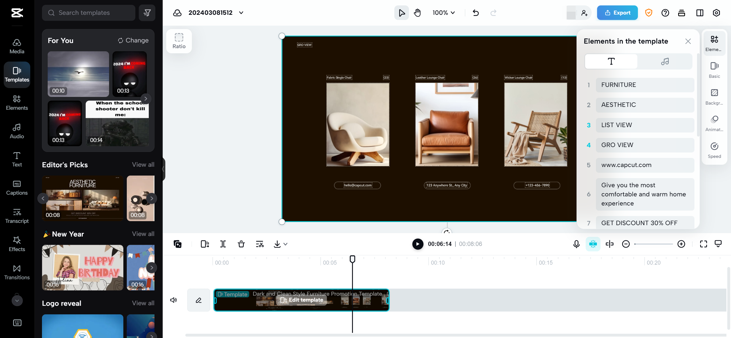Viewport: 731px width, 338px height.
Task: Open the project name dropdown
Action: click(x=241, y=13)
